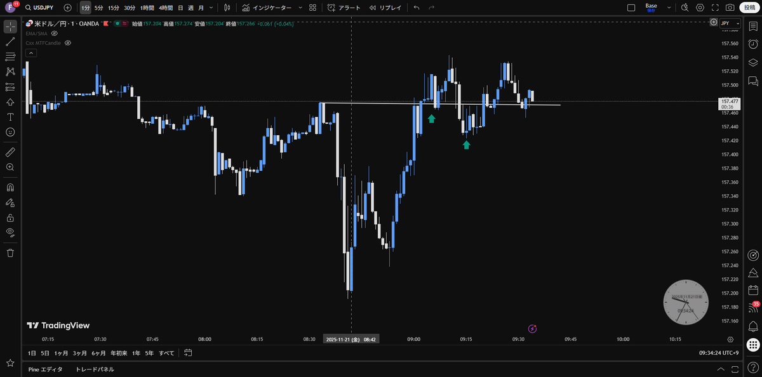Screen dimensions: 762x377
Task: Select the 5分 timeframe
Action: [99, 8]
